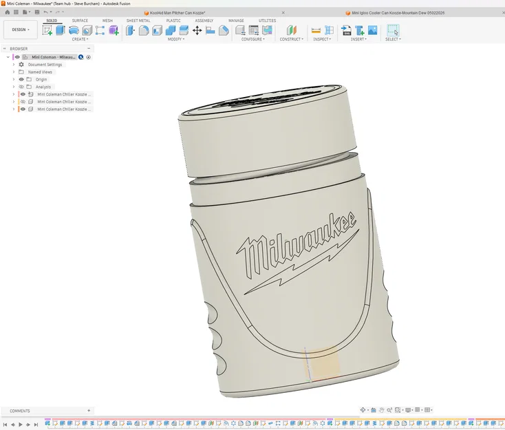Click the Home icon

pyautogui.click(x=8, y=12)
